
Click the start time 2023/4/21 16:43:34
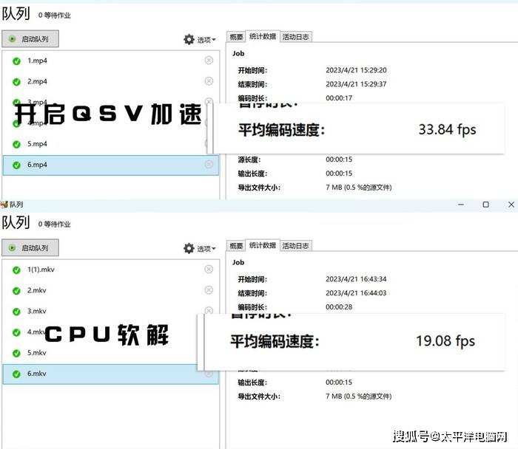(x=356, y=279)
